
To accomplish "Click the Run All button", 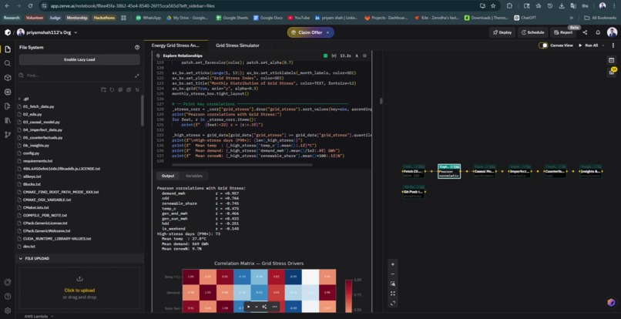I will tap(588, 45).
